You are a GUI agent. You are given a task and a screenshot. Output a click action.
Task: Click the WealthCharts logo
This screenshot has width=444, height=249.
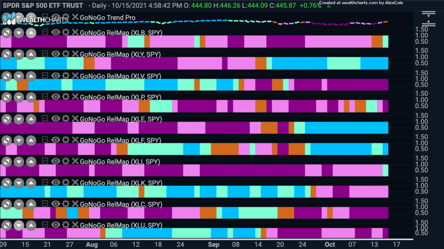click(36, 19)
